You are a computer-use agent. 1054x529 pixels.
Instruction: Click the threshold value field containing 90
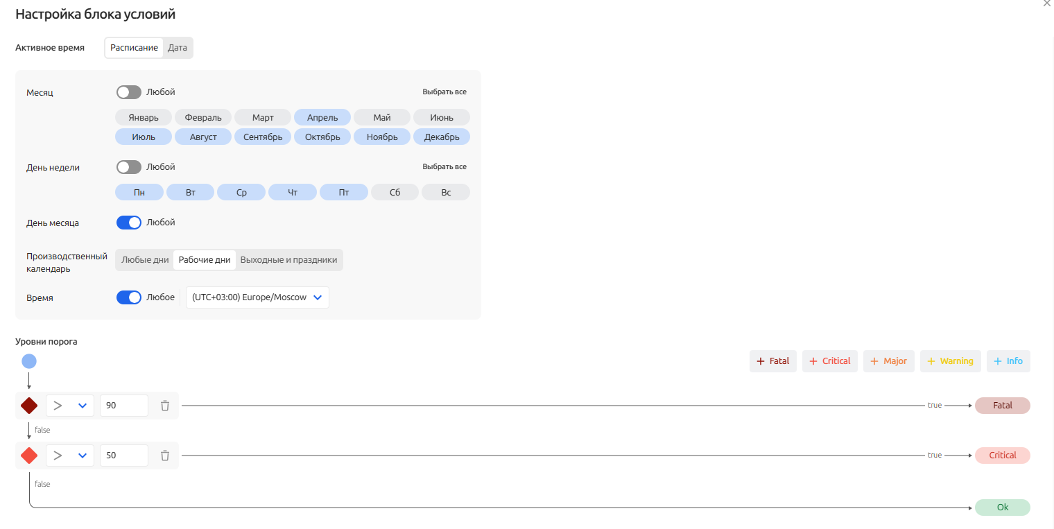click(x=124, y=406)
